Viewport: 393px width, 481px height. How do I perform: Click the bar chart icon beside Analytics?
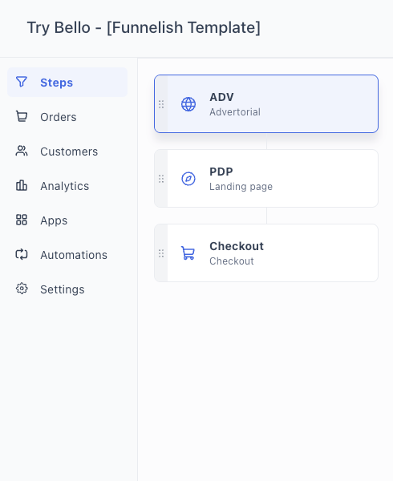click(22, 186)
